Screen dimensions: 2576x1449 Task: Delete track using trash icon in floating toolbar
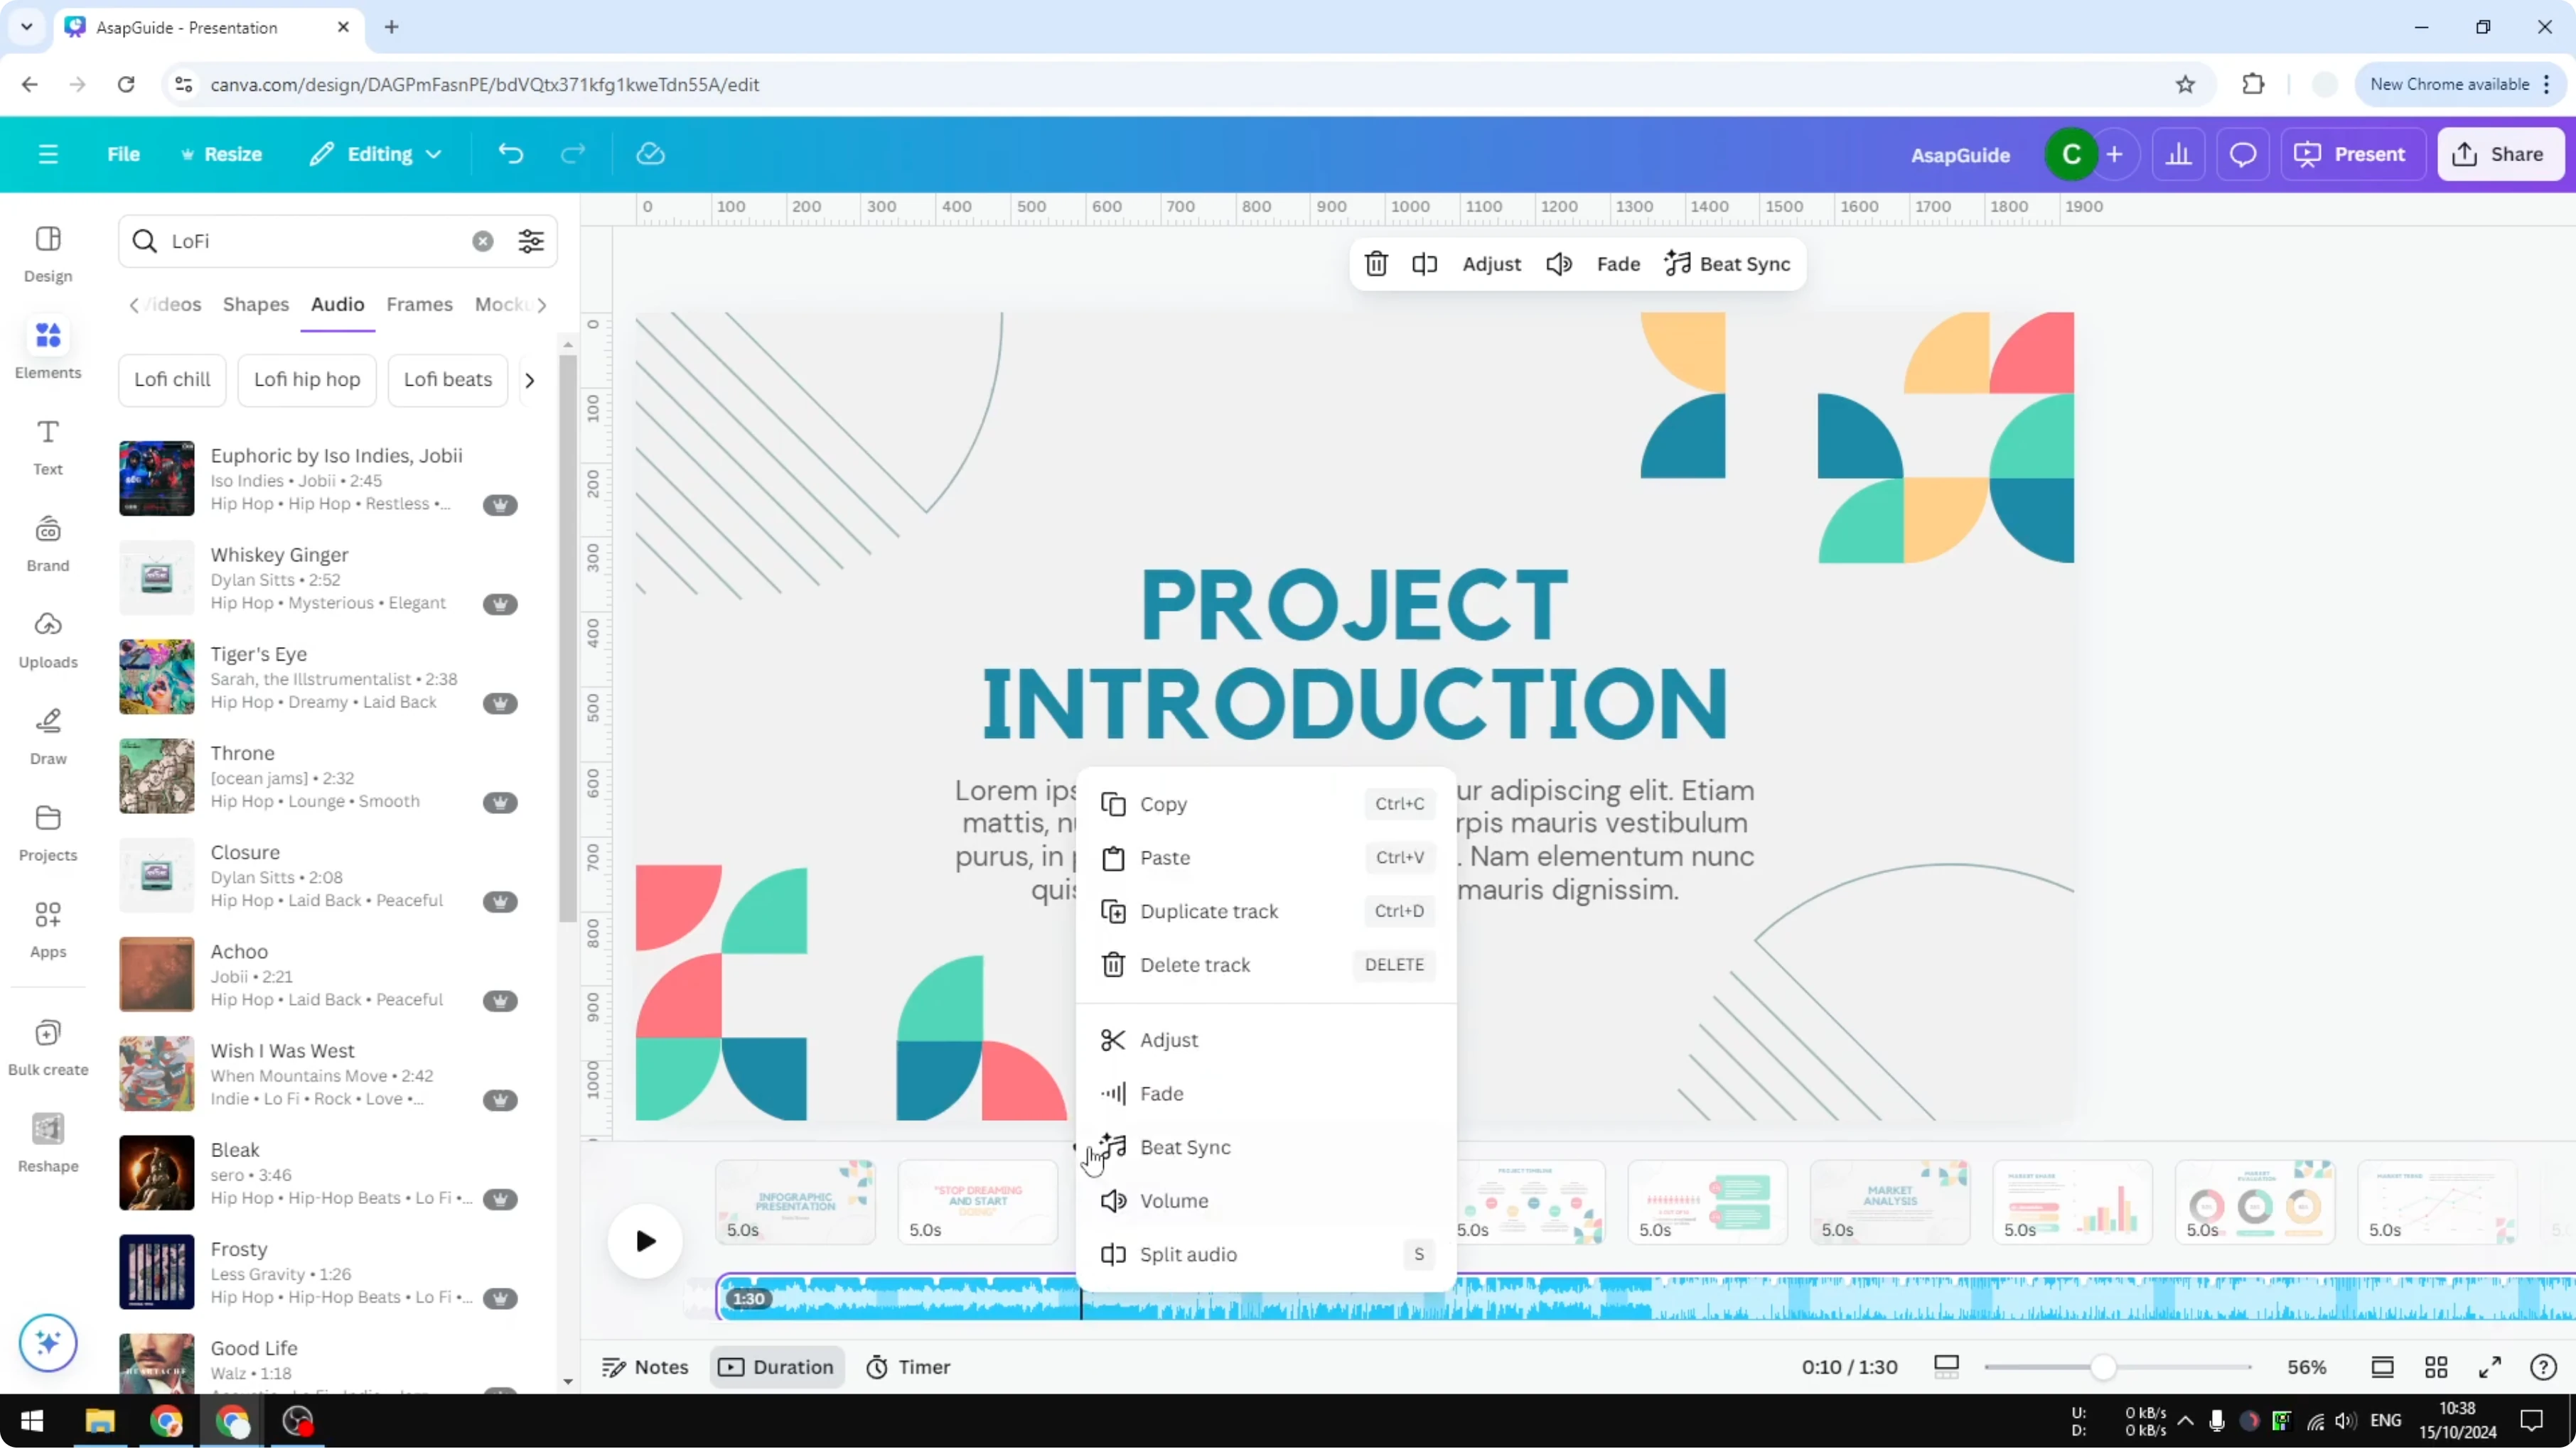point(1376,264)
